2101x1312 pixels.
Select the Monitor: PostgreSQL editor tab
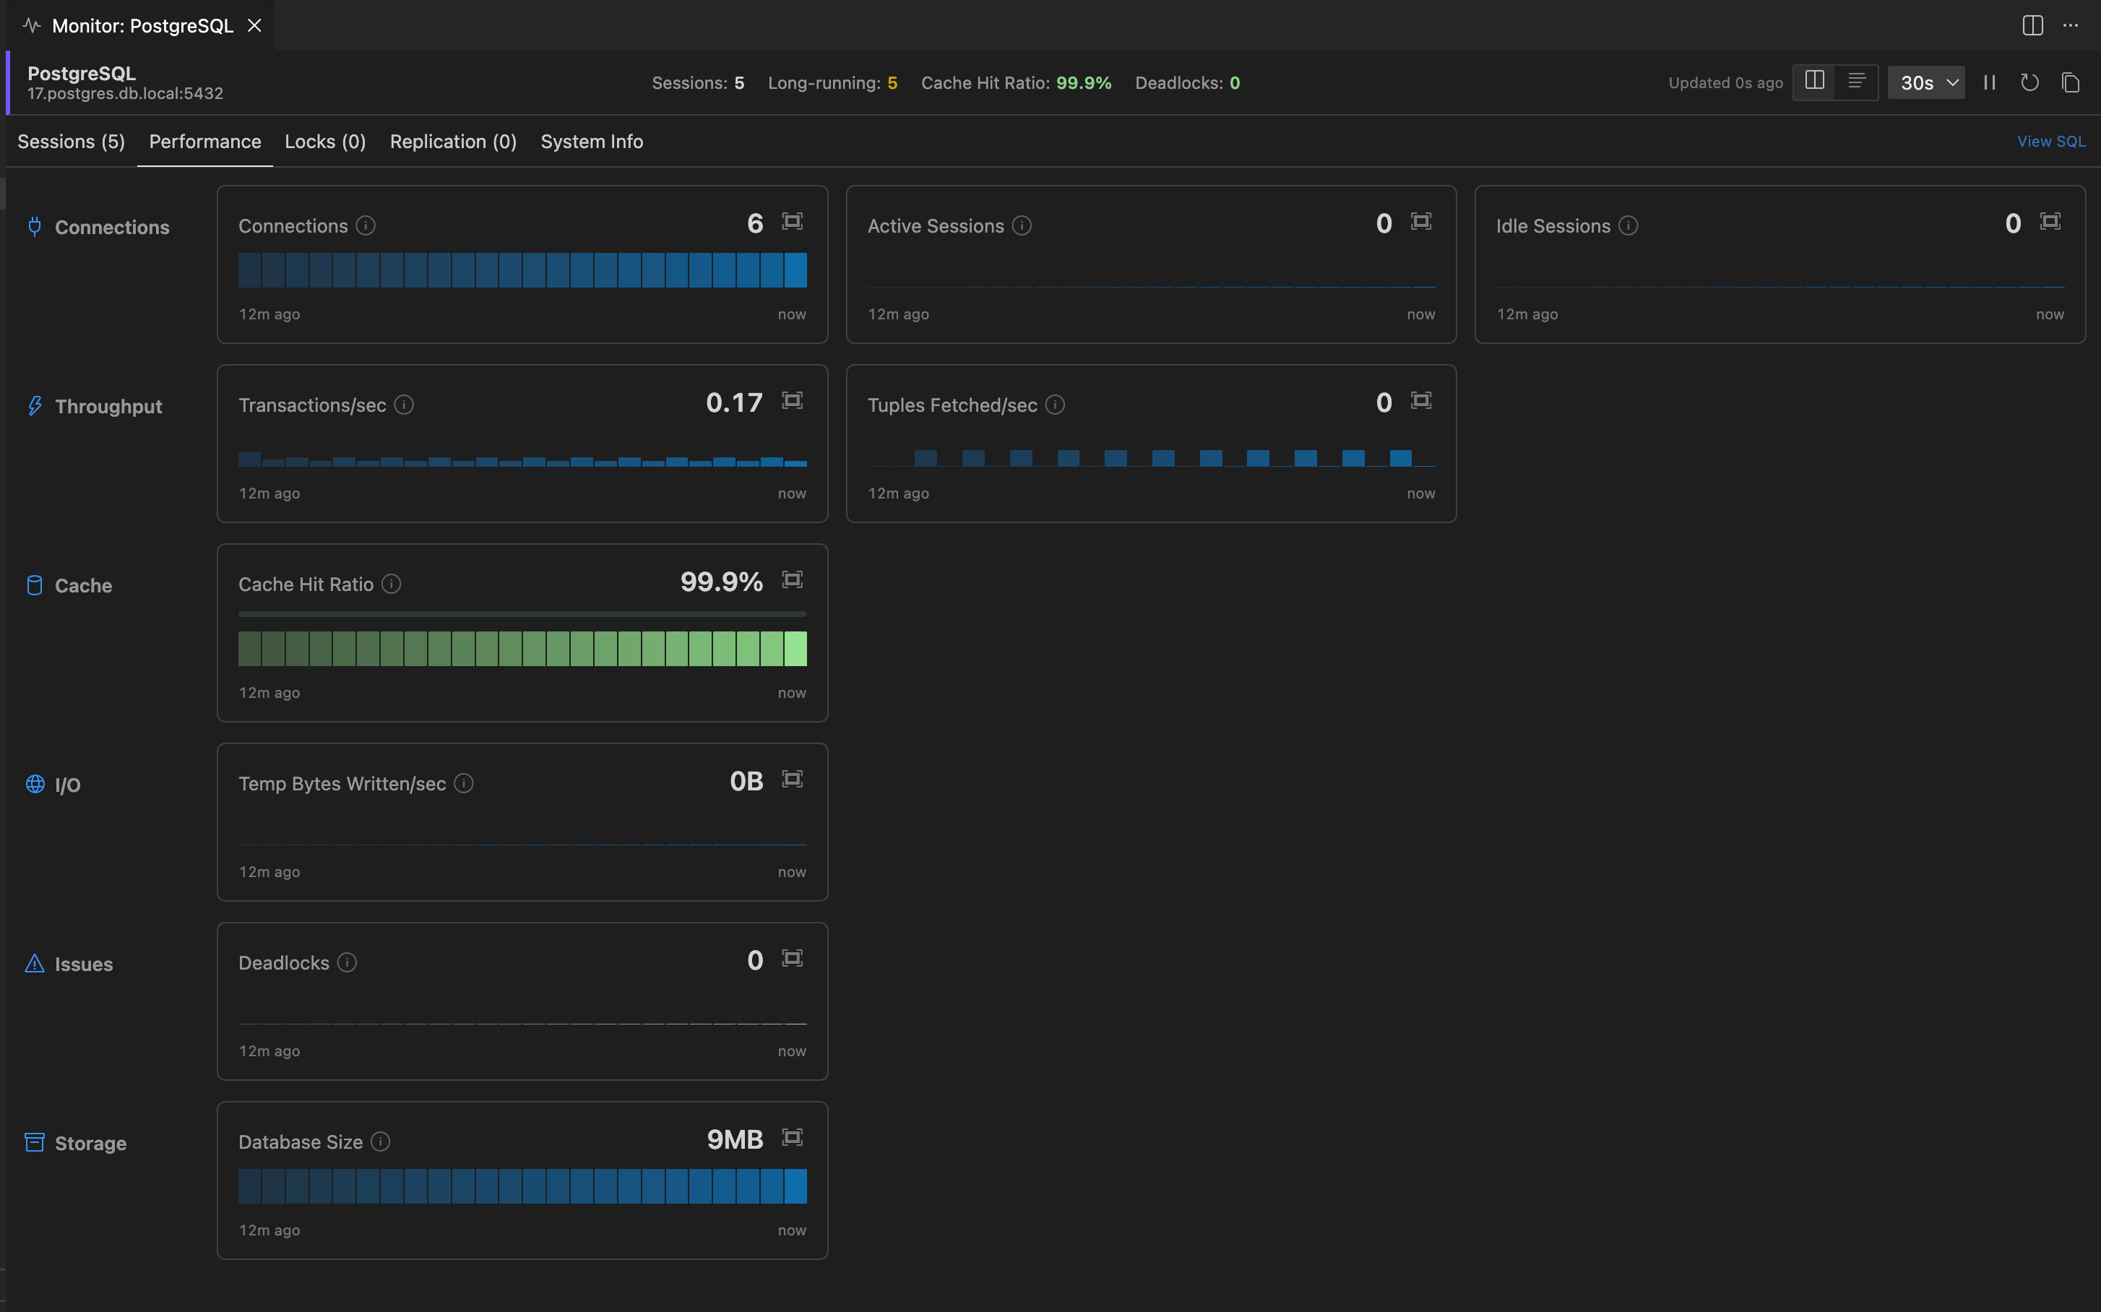coord(142,25)
